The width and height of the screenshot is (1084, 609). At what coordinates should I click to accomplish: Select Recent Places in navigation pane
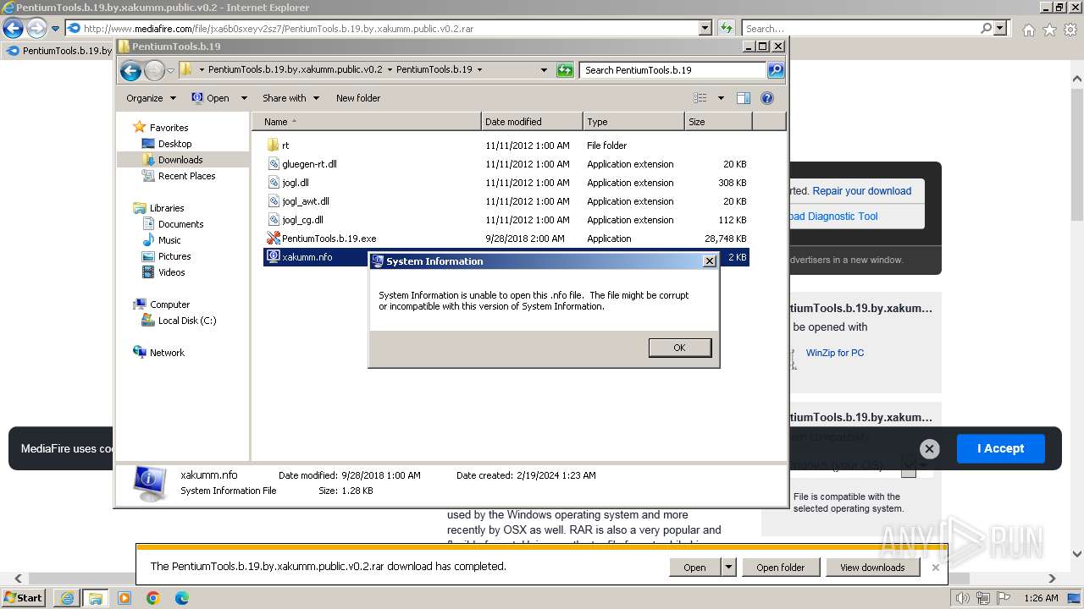pyautogui.click(x=186, y=176)
